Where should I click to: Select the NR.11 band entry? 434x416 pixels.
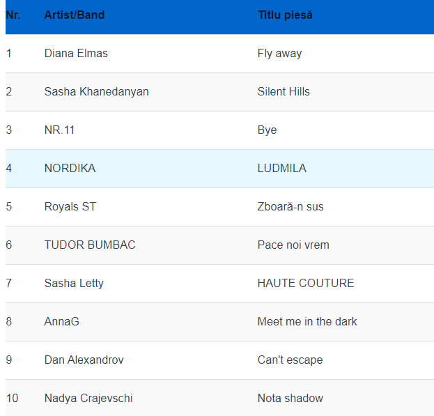59,130
